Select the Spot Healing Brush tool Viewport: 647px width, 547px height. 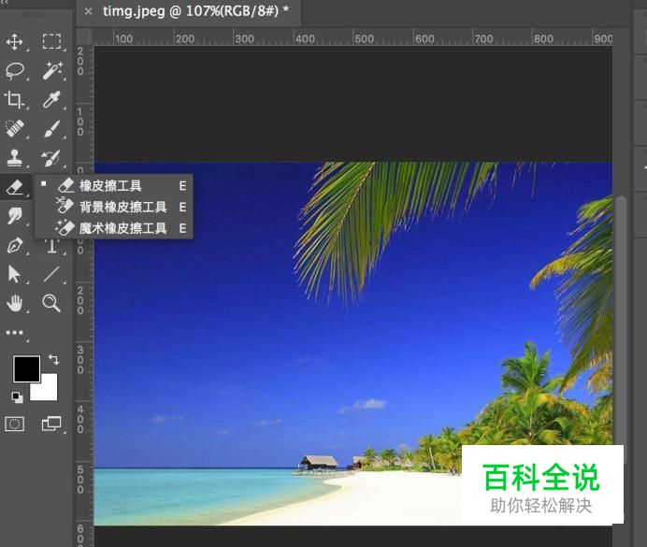(x=15, y=129)
